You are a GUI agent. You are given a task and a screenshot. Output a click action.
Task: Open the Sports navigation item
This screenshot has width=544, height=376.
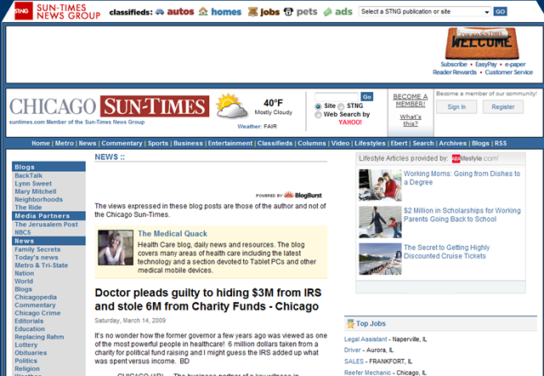(x=158, y=143)
